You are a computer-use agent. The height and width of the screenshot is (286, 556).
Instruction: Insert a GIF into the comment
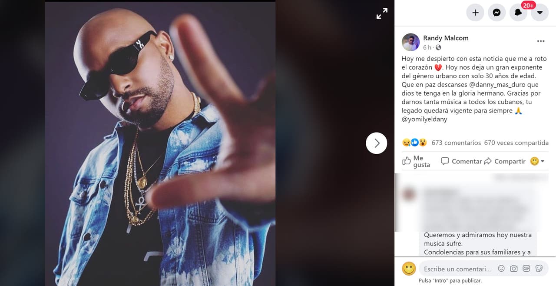526,269
